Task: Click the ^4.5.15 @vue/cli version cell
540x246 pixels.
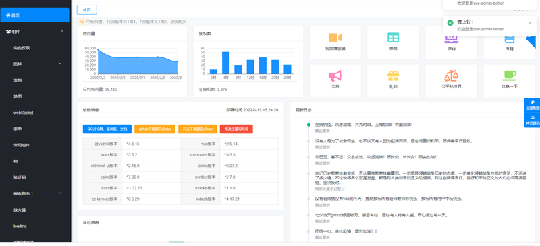Action: 151,144
